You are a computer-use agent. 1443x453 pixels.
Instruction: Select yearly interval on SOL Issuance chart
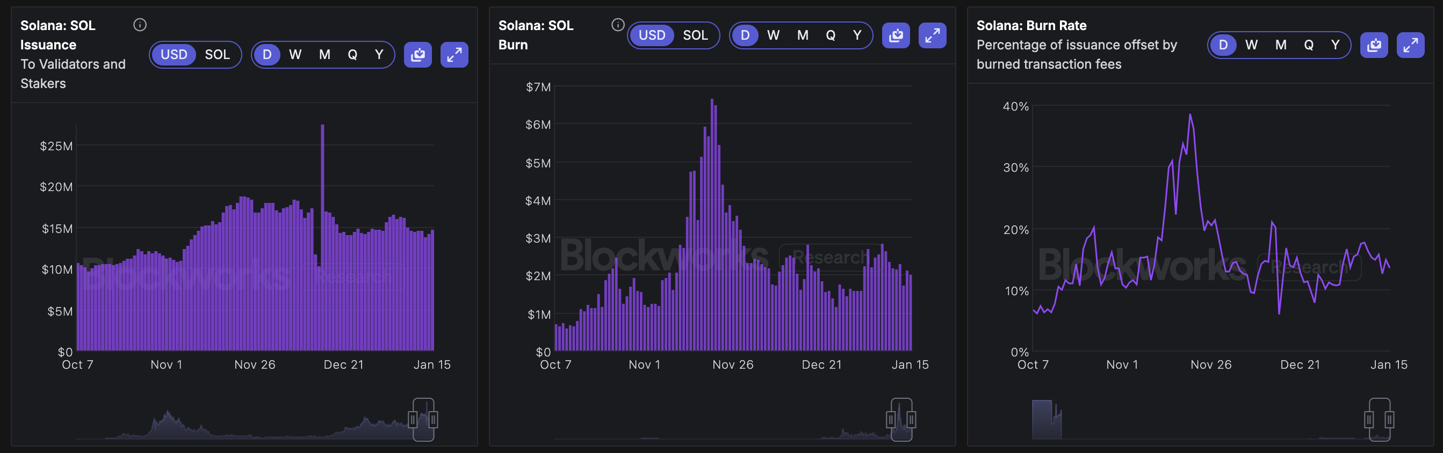pyautogui.click(x=379, y=55)
